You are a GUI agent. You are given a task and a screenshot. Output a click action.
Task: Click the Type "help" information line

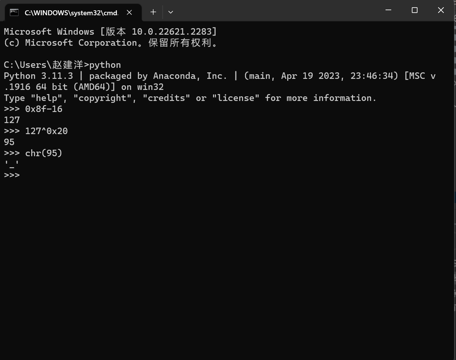click(190, 98)
